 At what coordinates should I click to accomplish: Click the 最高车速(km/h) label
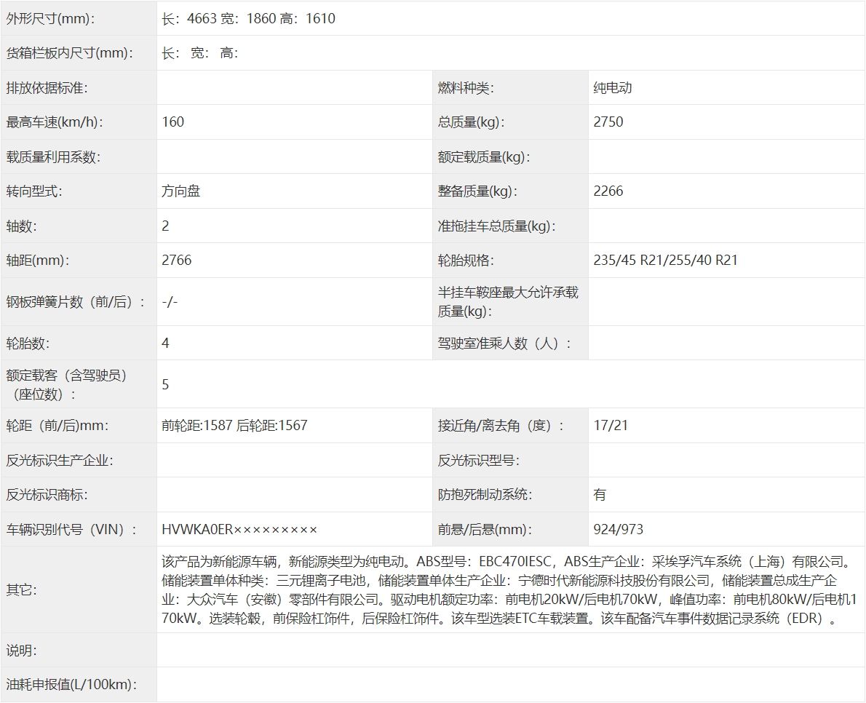[55, 122]
